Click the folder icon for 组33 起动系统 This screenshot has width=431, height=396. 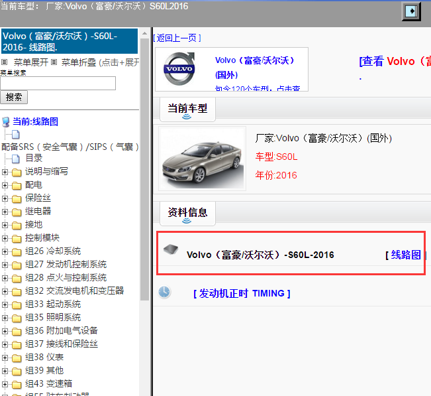[17, 305]
